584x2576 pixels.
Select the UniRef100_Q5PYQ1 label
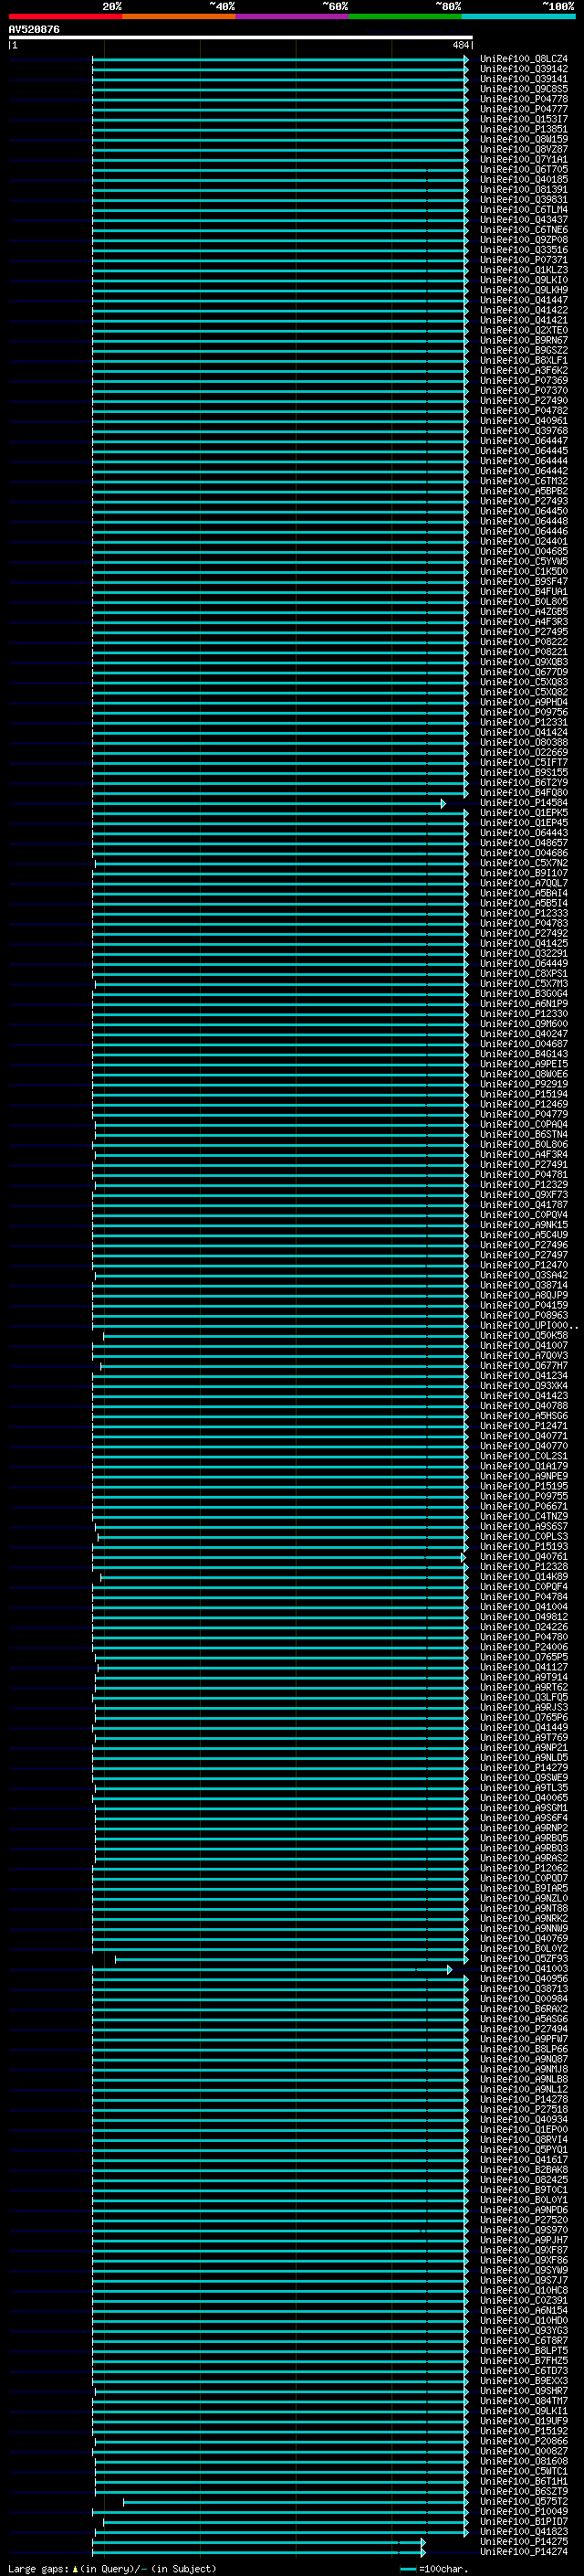coord(524,2150)
